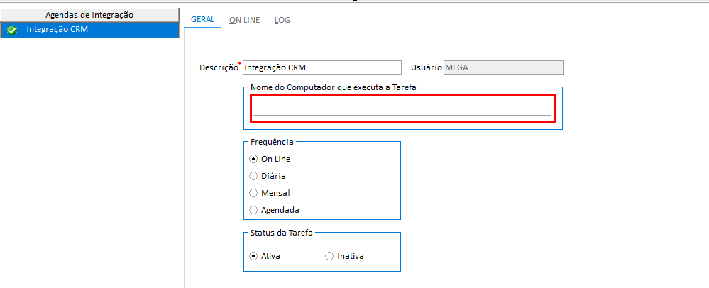The image size is (709, 288).
Task: Click the Usuário field showing MEGA
Action: coord(502,67)
